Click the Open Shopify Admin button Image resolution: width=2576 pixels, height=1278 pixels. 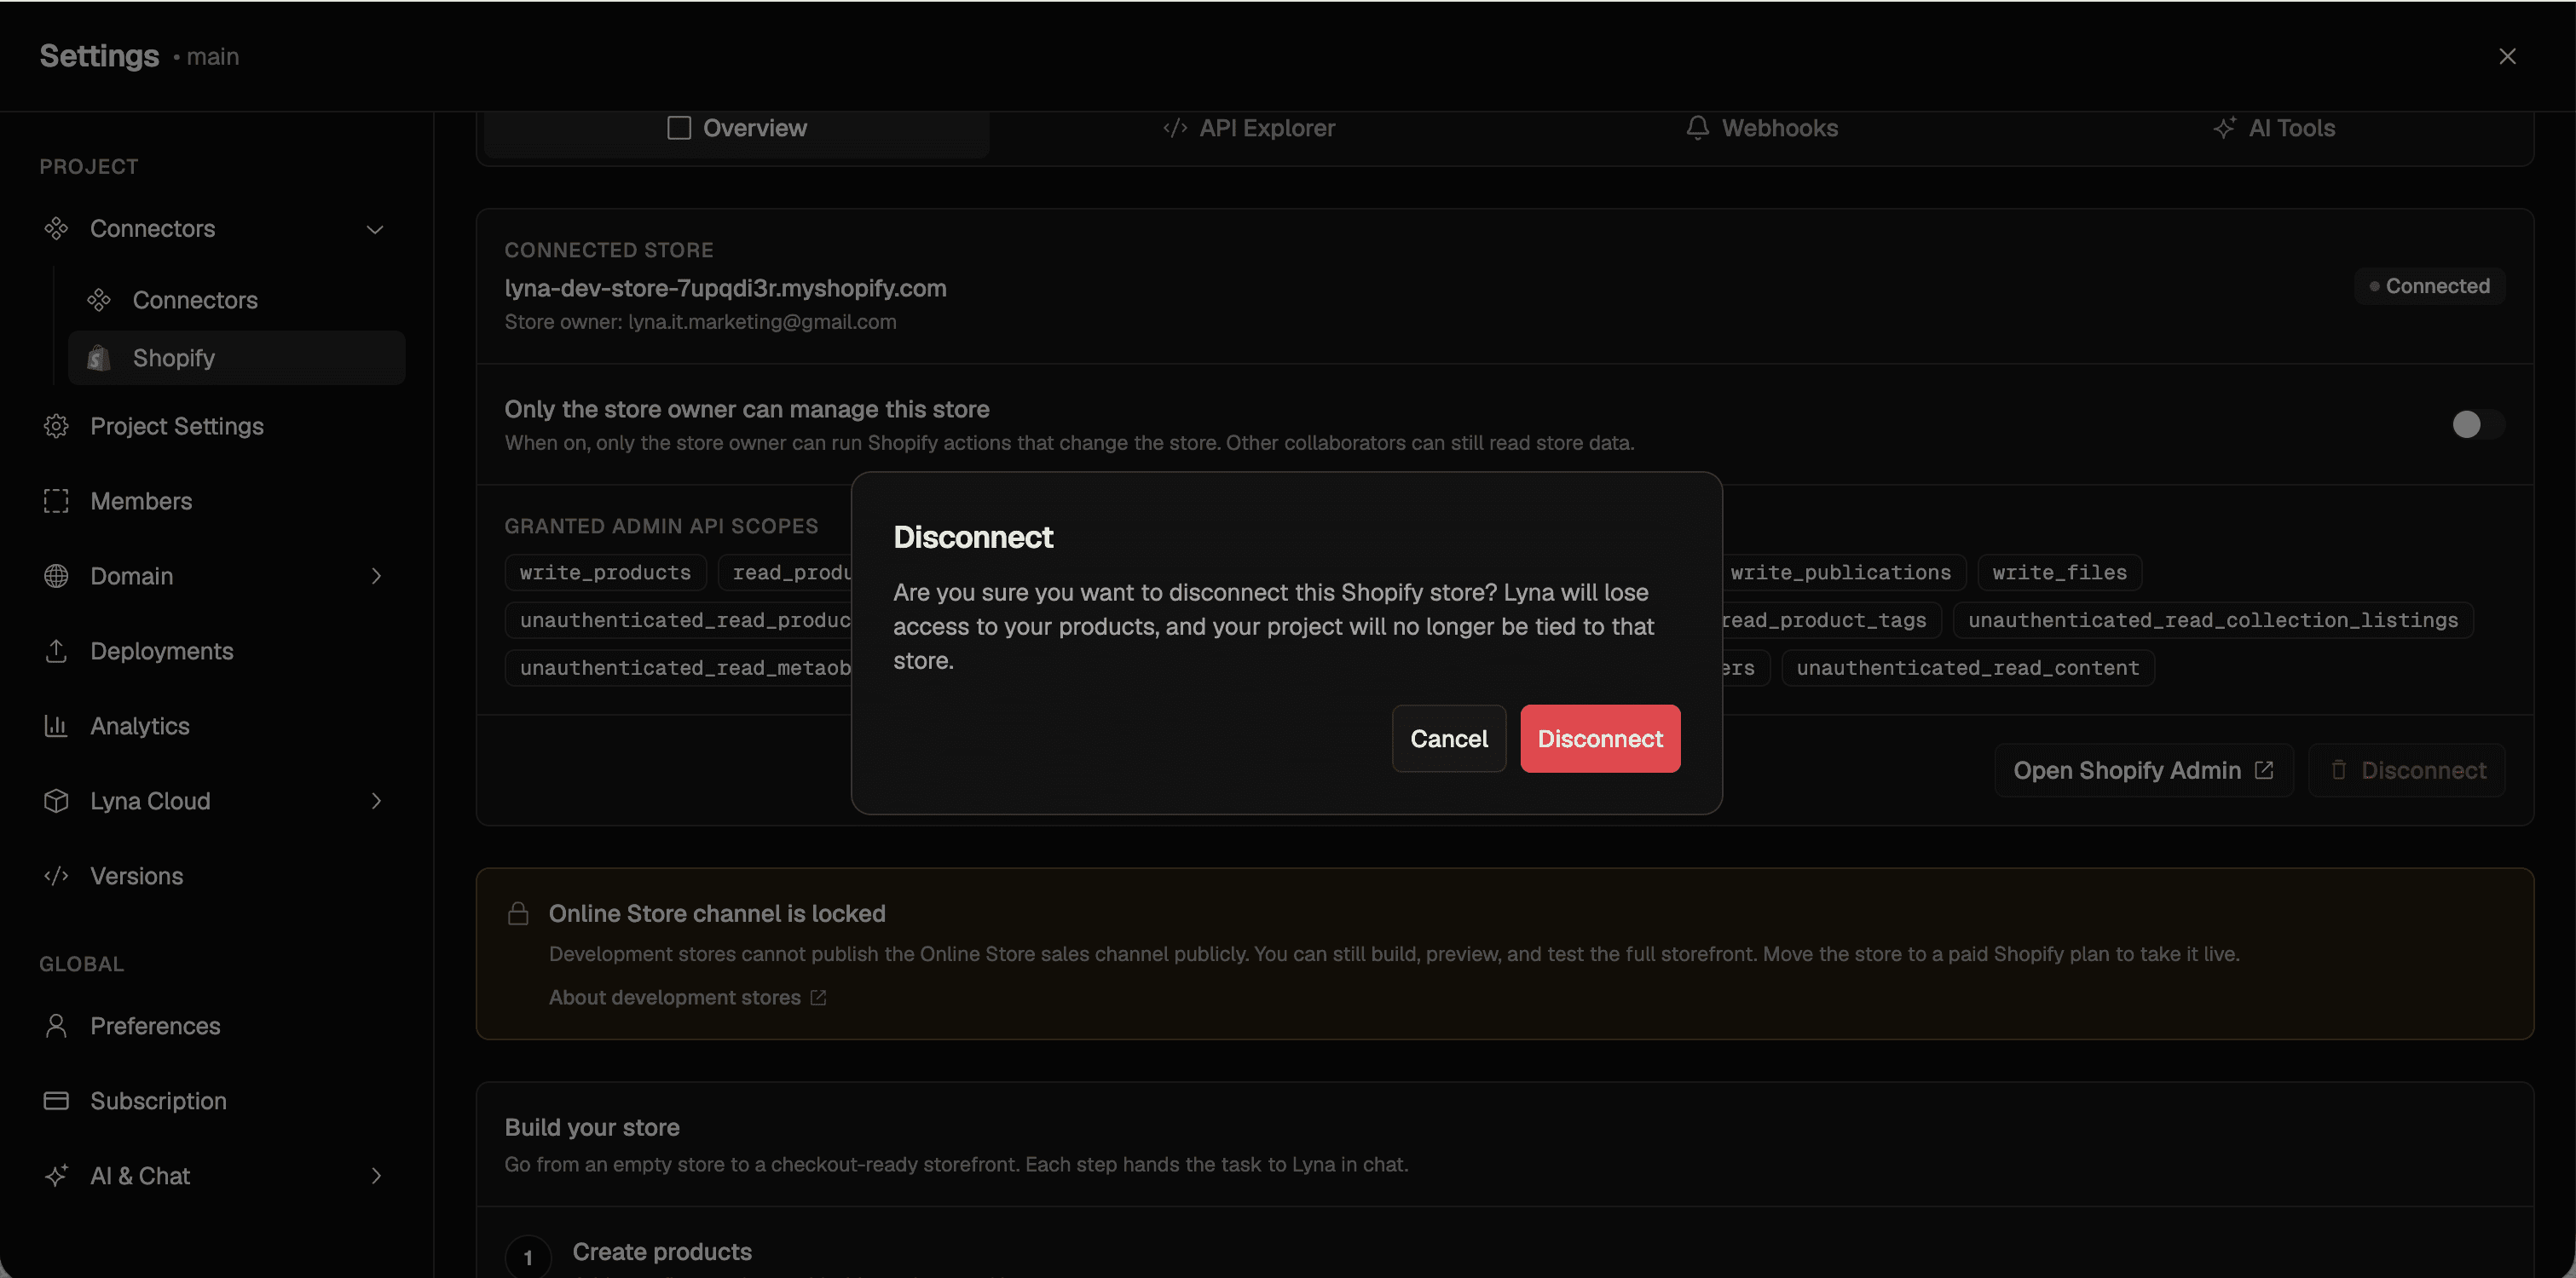pos(2143,770)
